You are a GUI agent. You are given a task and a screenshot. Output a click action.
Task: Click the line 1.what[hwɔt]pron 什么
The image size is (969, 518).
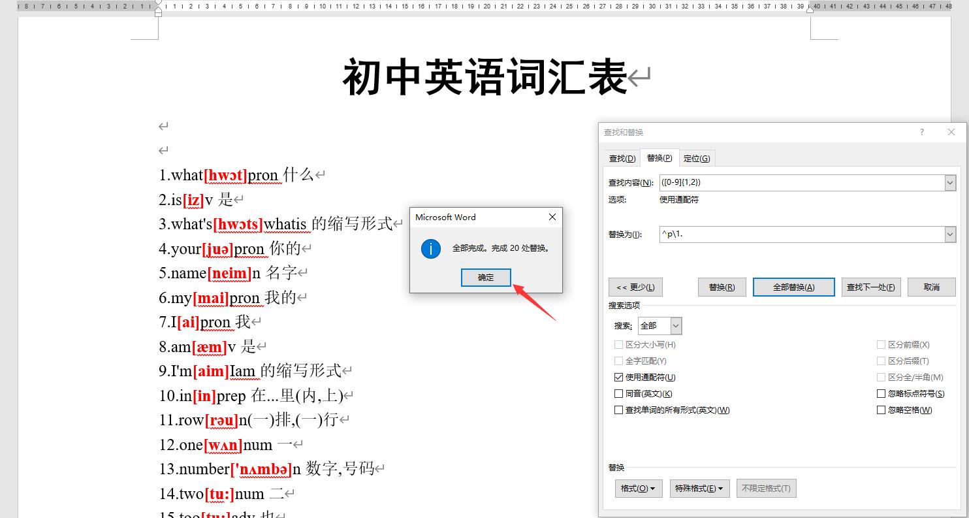click(x=236, y=175)
